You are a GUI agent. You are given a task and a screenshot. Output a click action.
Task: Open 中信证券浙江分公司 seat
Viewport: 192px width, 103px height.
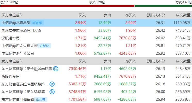pos(18,53)
